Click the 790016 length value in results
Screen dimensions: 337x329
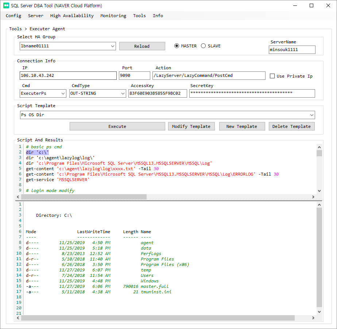pyautogui.click(x=131, y=286)
